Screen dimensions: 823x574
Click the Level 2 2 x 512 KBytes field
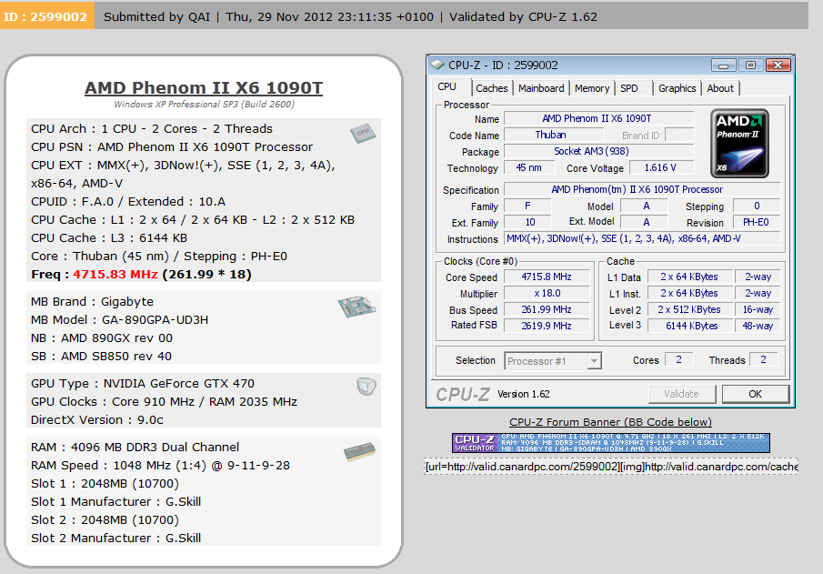coord(689,310)
